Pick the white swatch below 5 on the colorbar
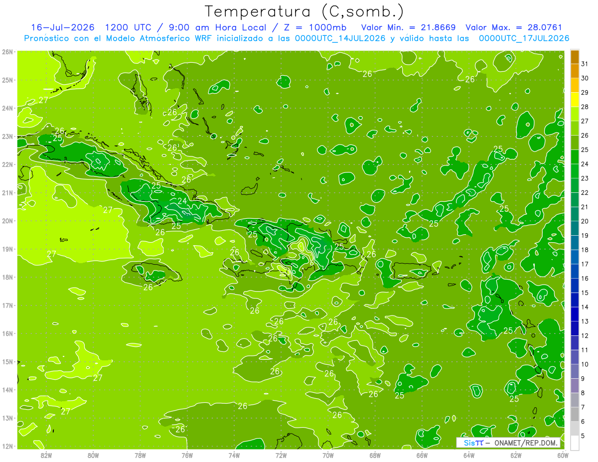 (575, 443)
